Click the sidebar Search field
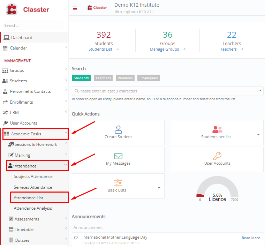The height and width of the screenshot is (247, 265). (x=34, y=25)
